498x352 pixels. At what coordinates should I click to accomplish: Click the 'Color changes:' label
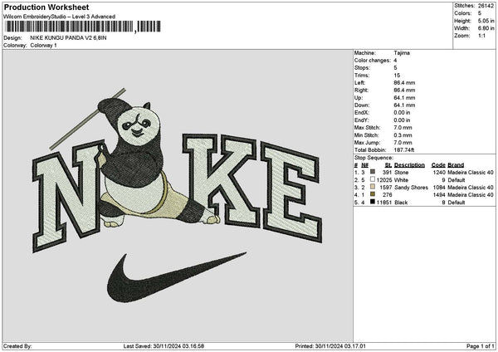pyautogui.click(x=372, y=61)
